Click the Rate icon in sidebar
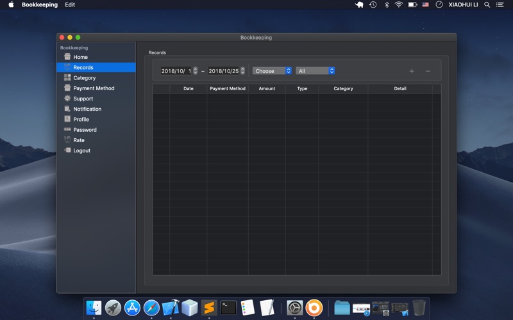 pos(67,140)
